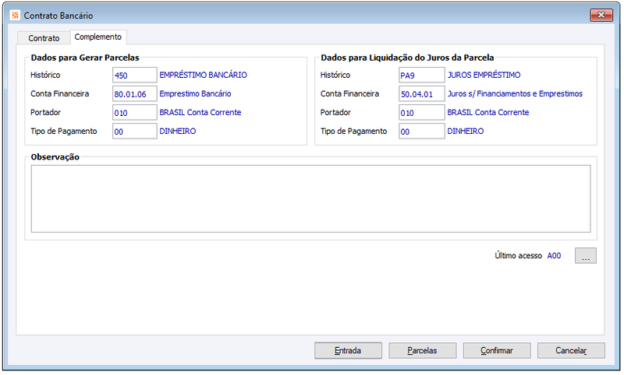Screen dimensions: 624x375
Task: Click Tipo de Pagamento field in Gerar Parcelas
Action: coord(134,131)
